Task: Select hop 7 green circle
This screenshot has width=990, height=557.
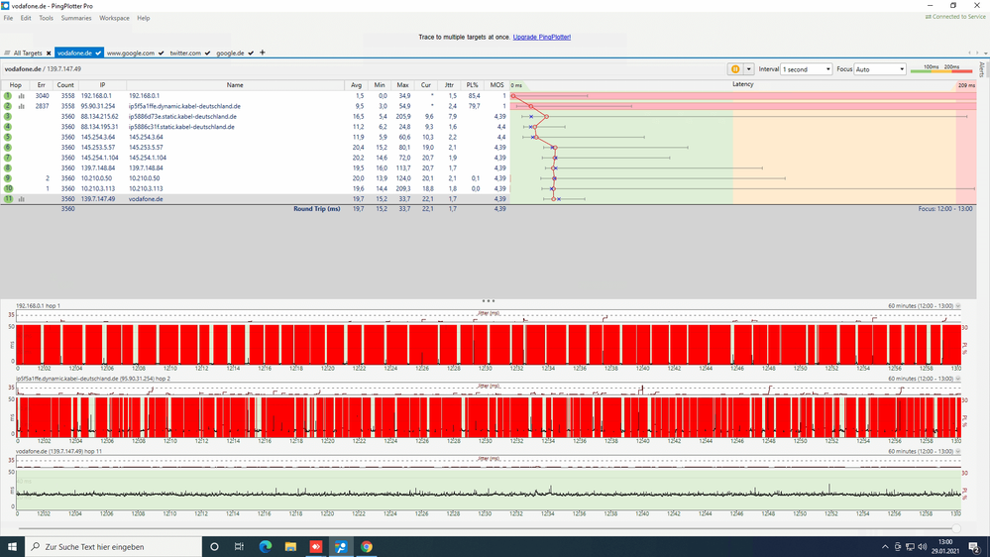Action: [8, 158]
